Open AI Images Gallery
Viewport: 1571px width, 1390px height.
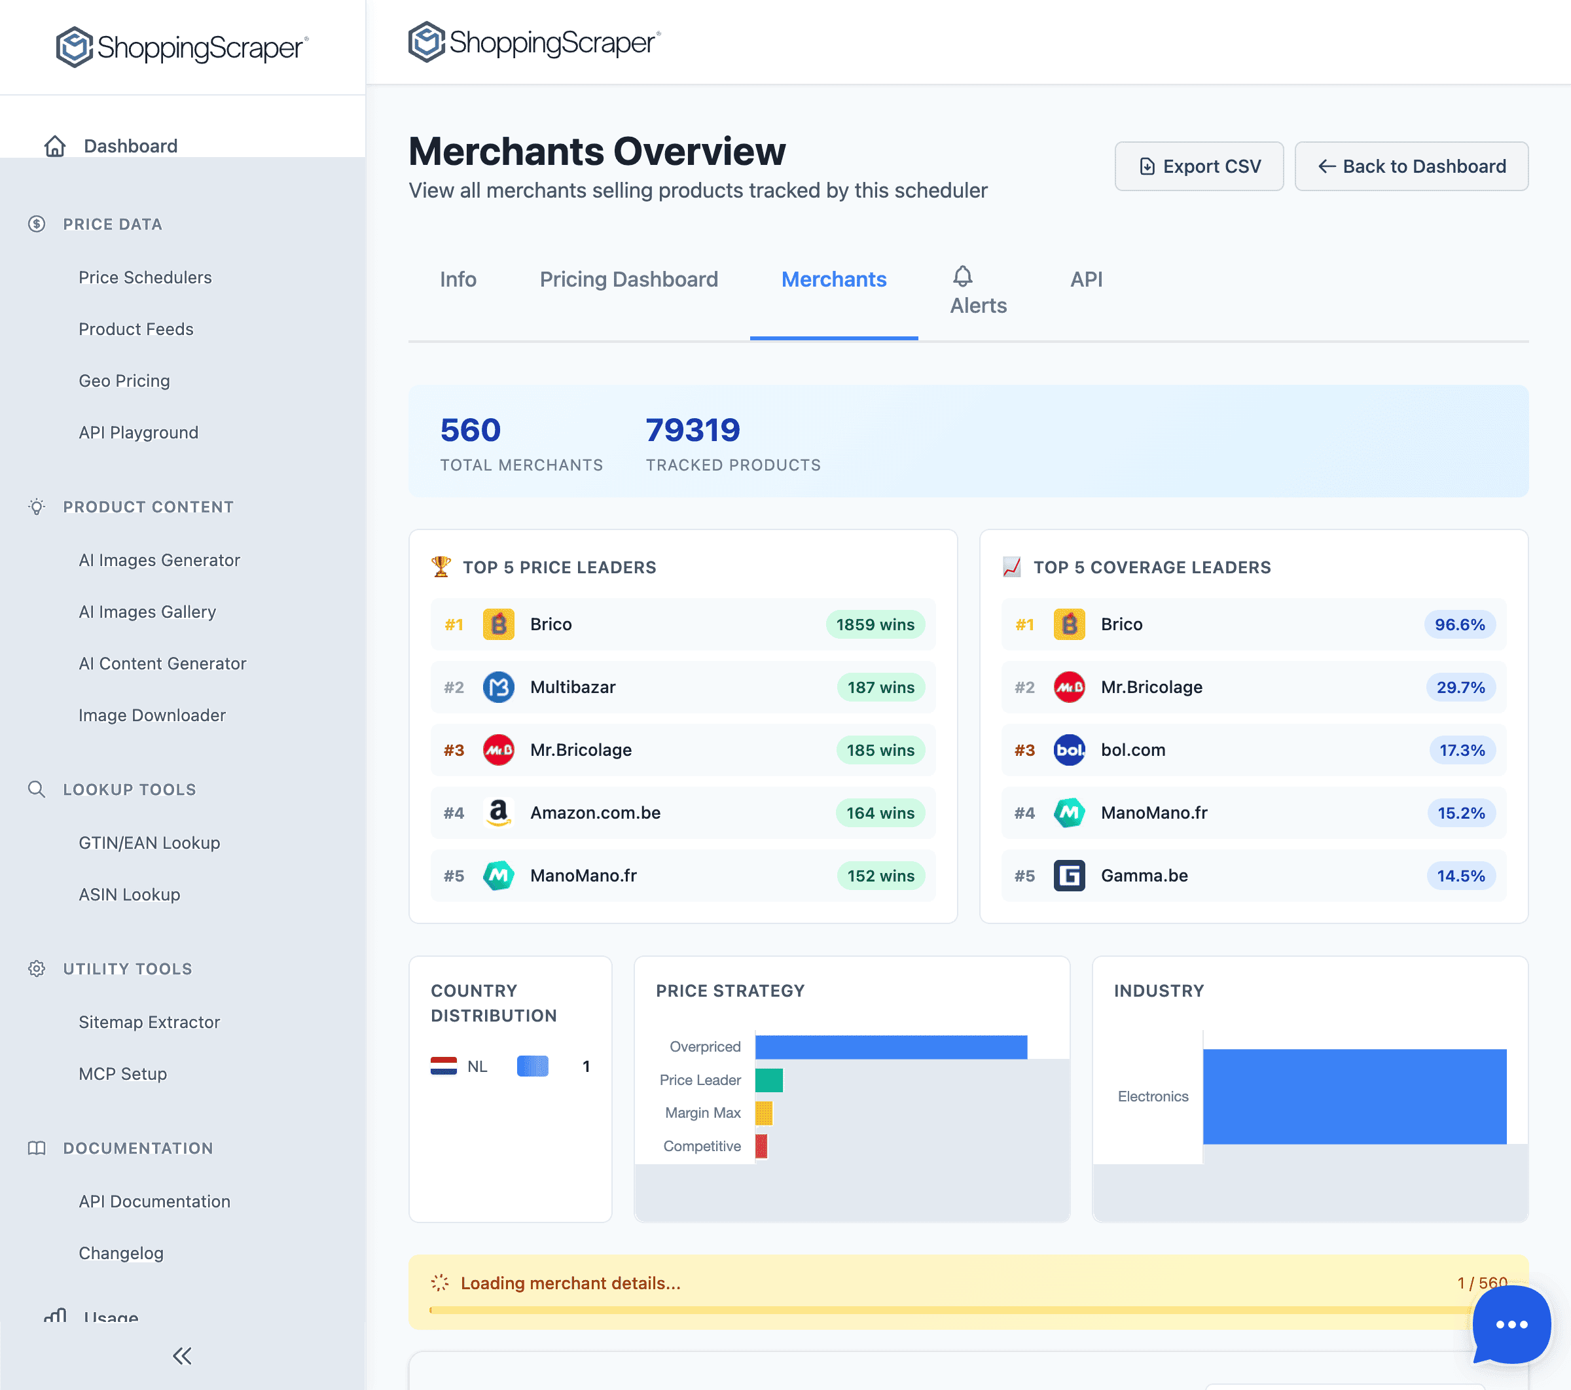tap(147, 612)
